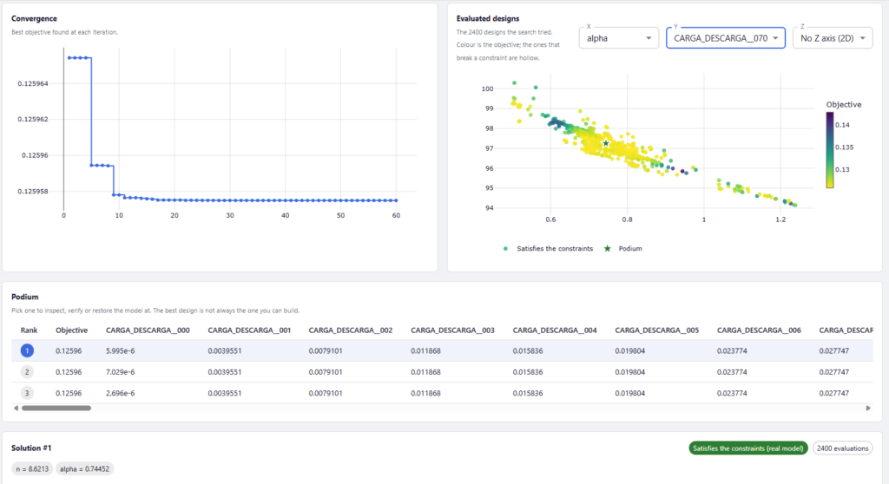The height and width of the screenshot is (484, 889).
Task: Toggle the Podium legend entry
Action: pos(623,248)
